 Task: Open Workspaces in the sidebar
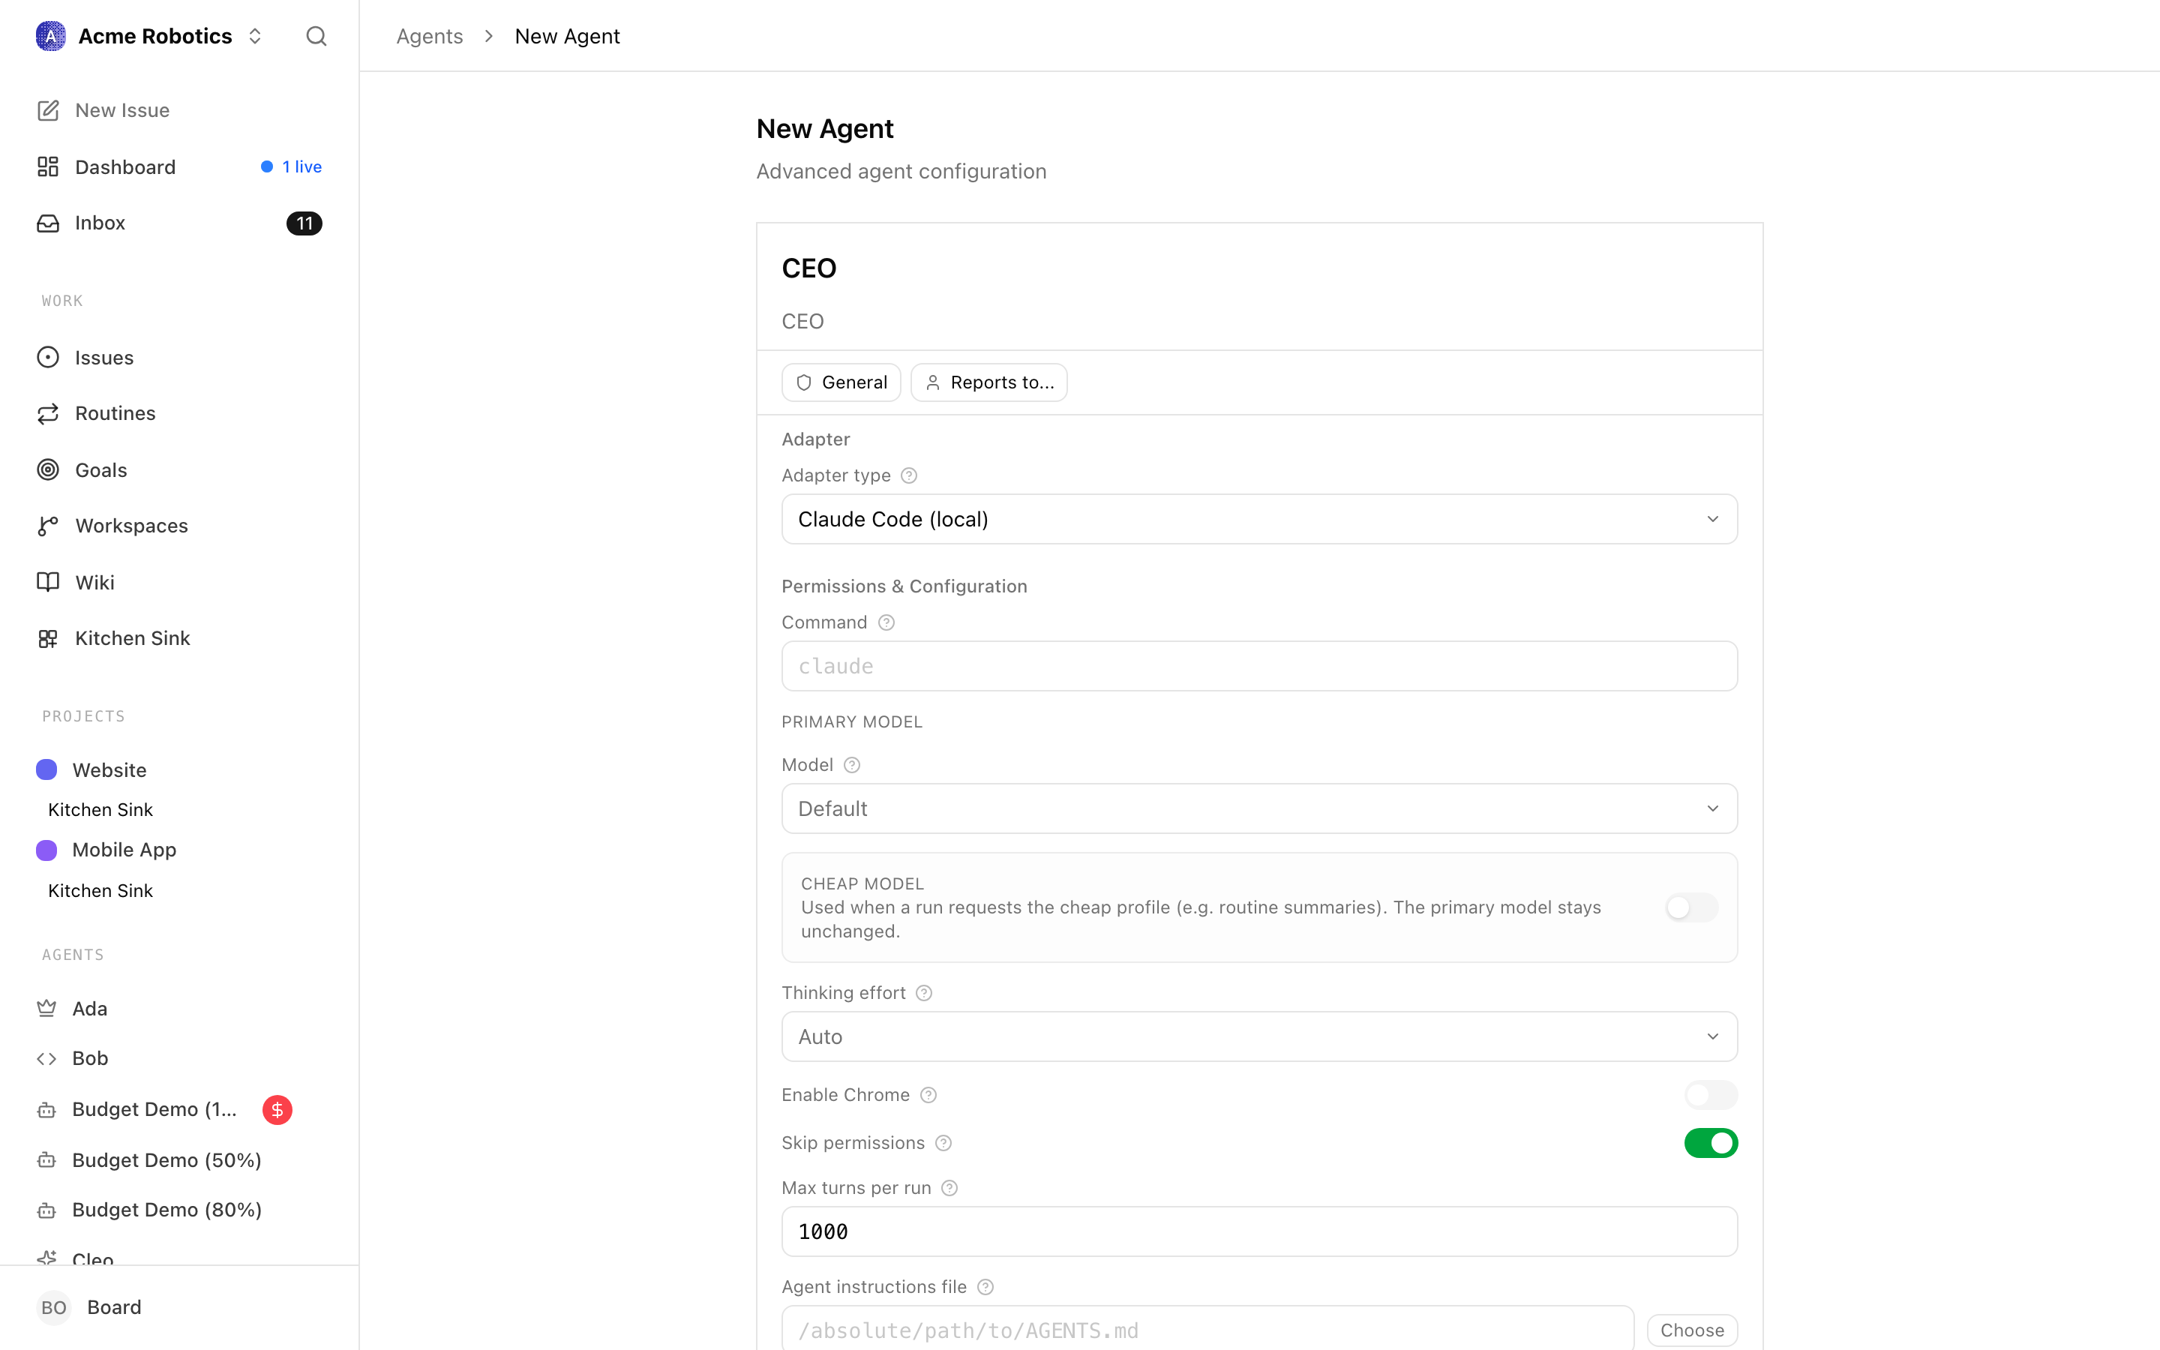178,526
